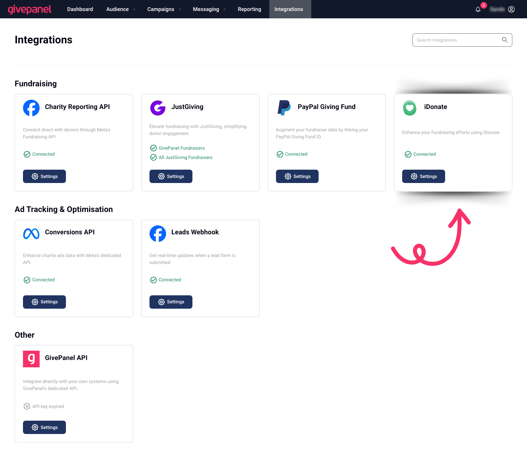Click the GivePanel API title

66,358
